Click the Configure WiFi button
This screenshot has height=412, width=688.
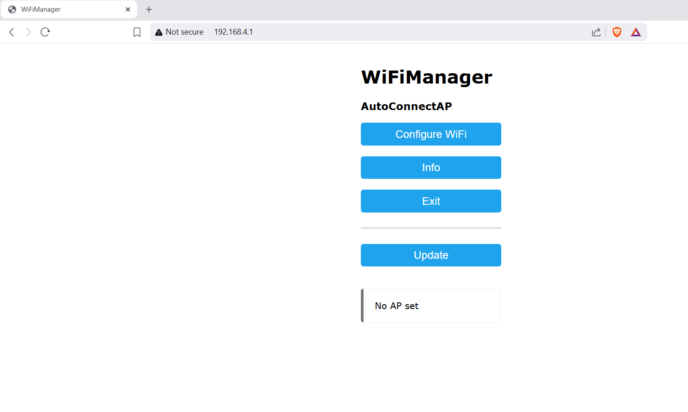pos(431,134)
